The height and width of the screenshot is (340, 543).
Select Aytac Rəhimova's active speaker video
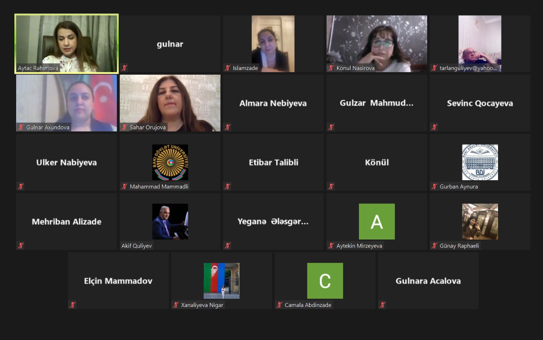(67, 44)
